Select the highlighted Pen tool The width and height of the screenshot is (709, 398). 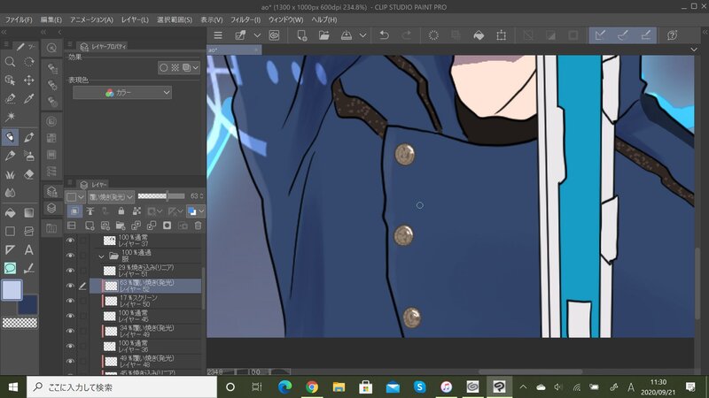point(10,137)
